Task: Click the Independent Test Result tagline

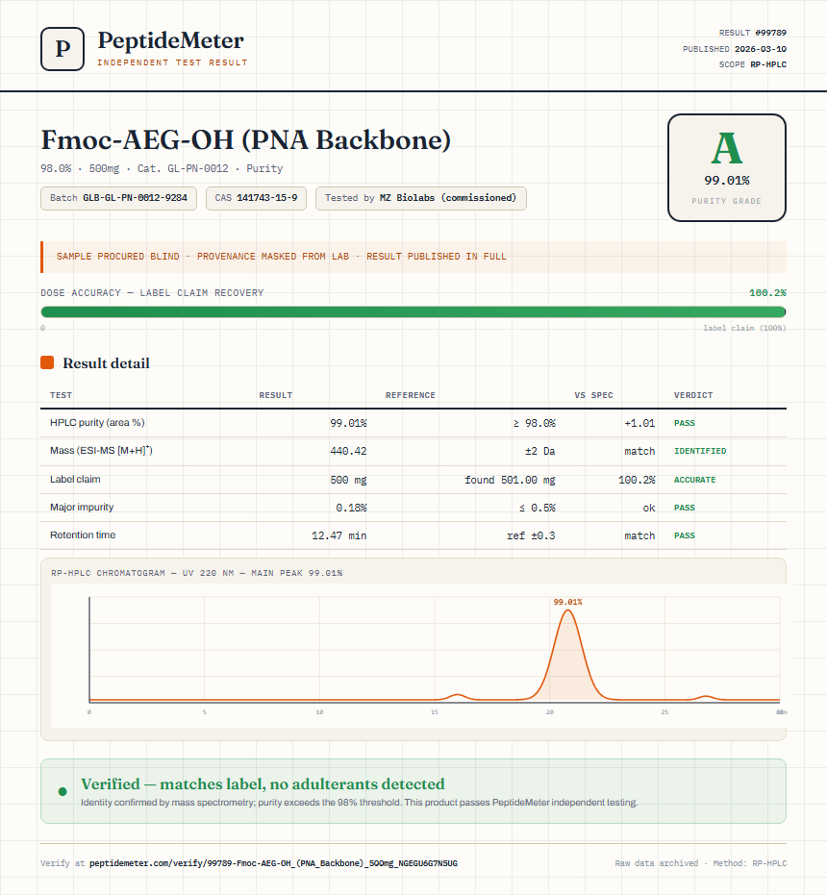Action: [172, 62]
